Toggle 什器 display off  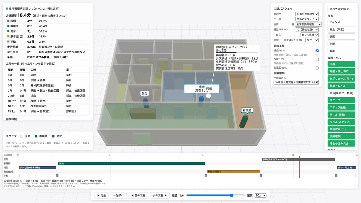[341, 64]
